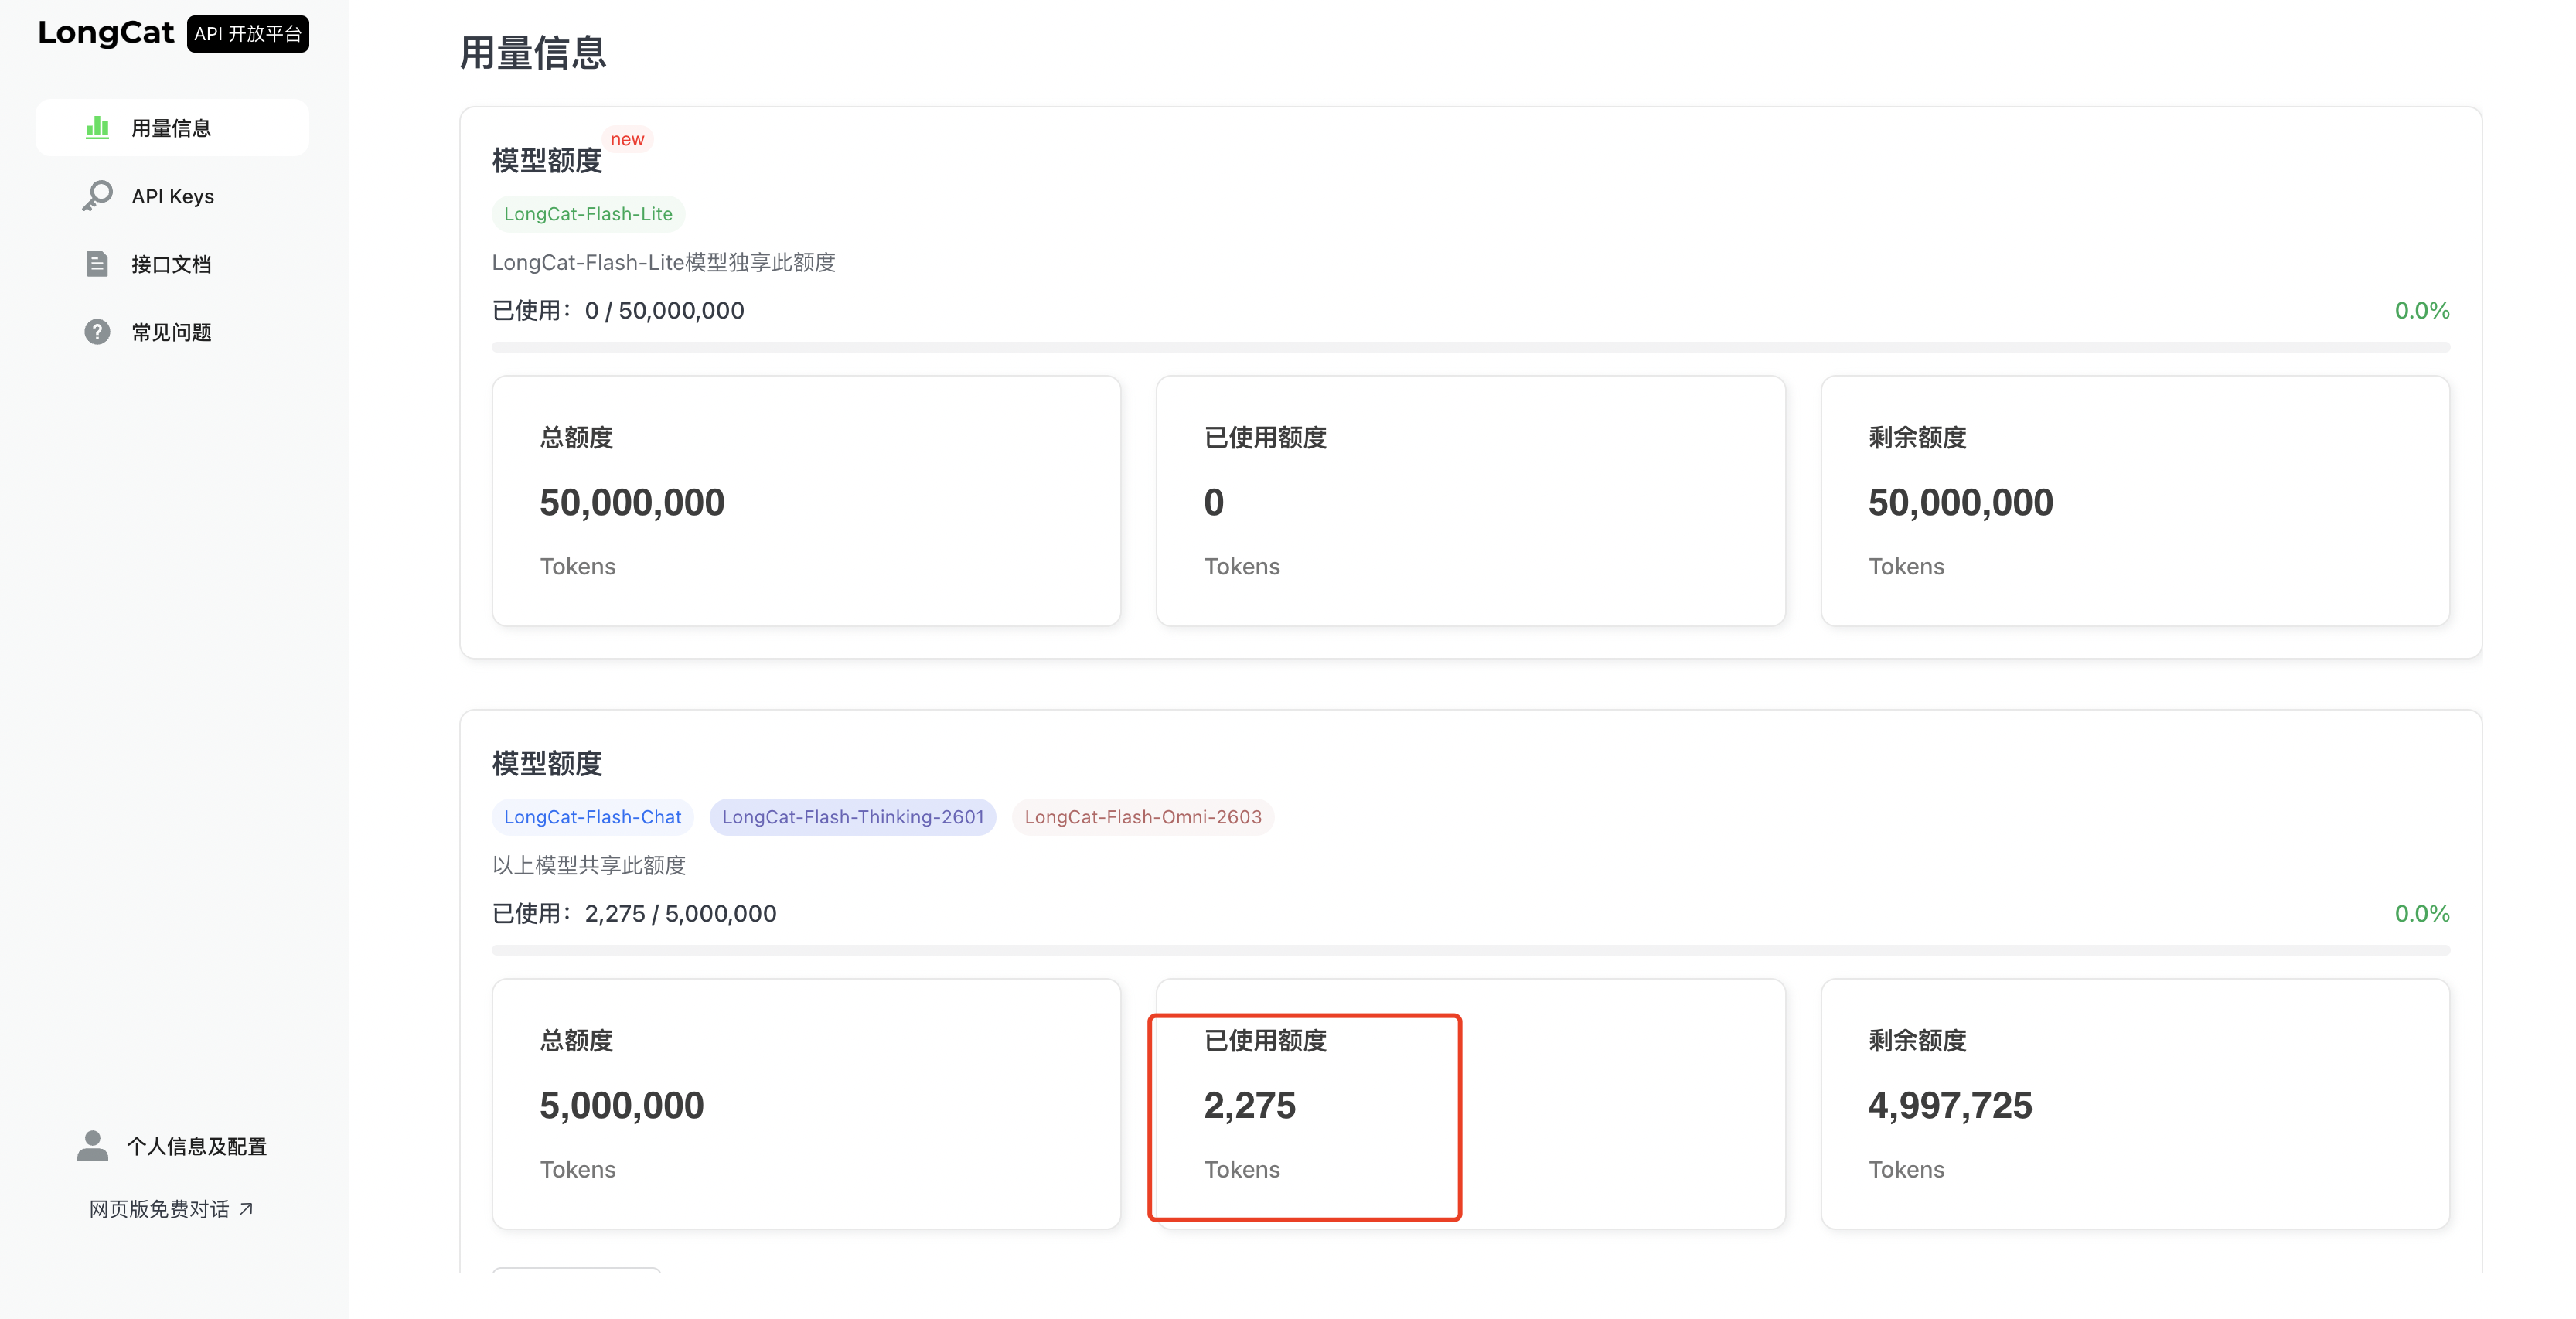Image resolution: width=2576 pixels, height=1319 pixels.
Task: Click the Flash-Lite usage progress bar
Action: click(x=1470, y=347)
